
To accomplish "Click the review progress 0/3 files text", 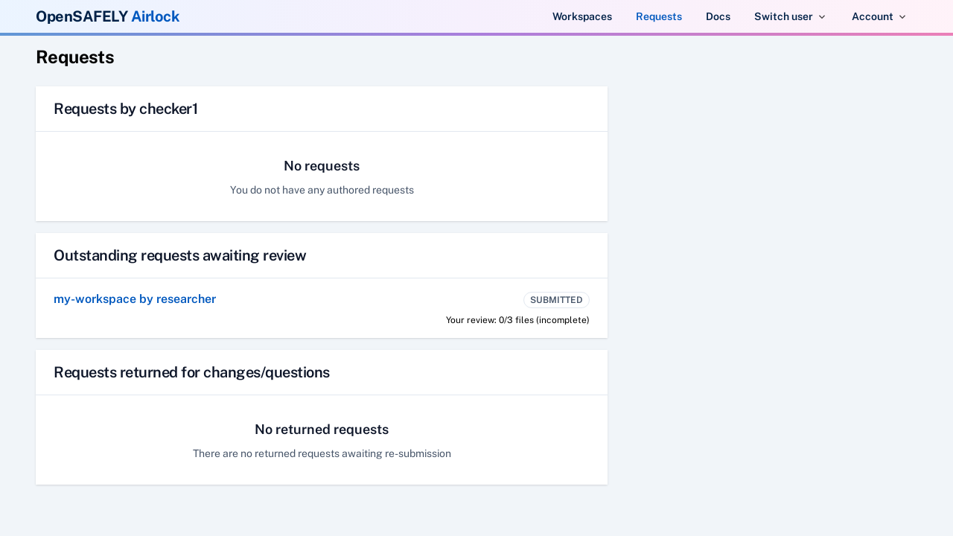I will tap(517, 320).
